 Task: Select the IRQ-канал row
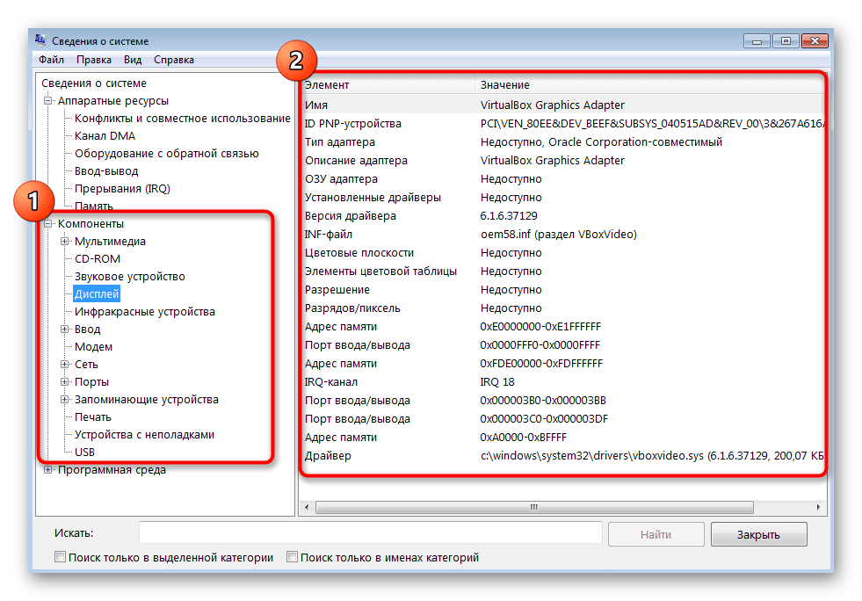(563, 381)
